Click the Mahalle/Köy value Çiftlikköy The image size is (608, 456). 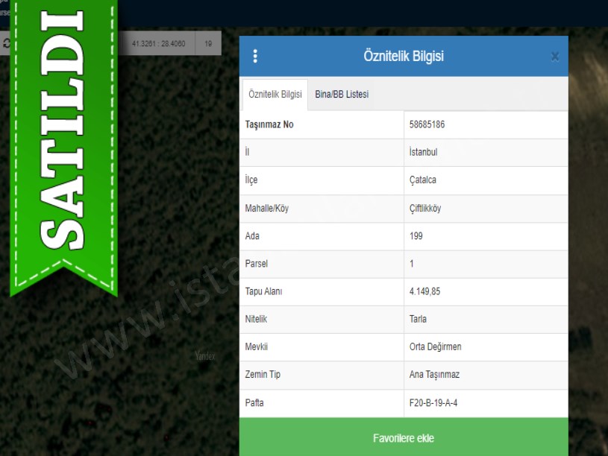point(425,209)
